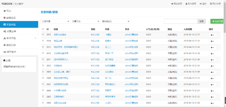This screenshot has height=107, width=226.
Task: Go to 后台首页 user link
Action: 191,4
